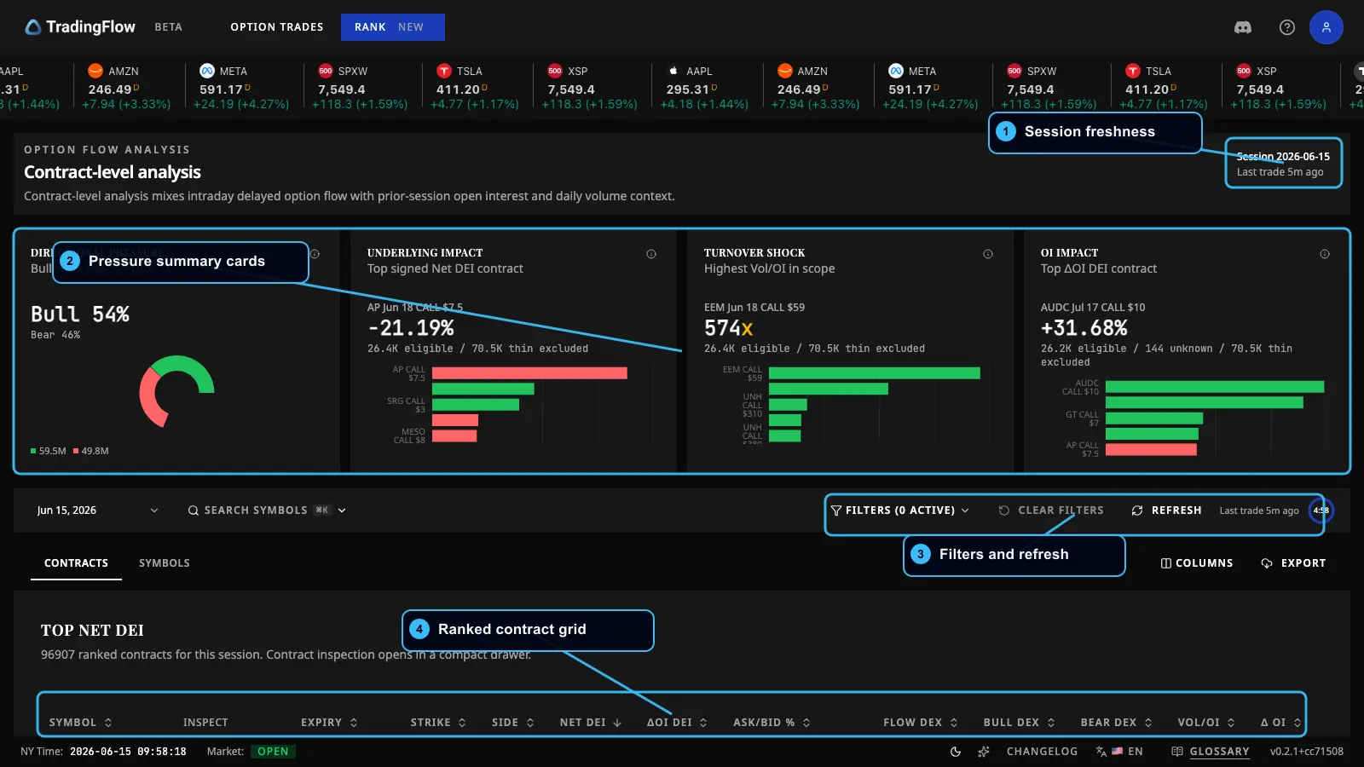Open the Discord community icon
The image size is (1364, 767).
1243,27
